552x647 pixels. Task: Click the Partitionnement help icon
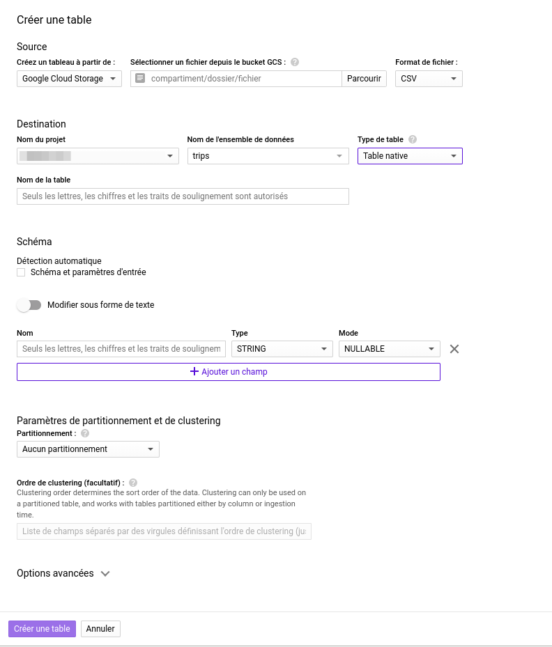pyautogui.click(x=84, y=432)
